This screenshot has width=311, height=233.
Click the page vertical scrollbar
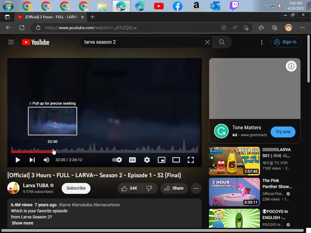[309, 59]
